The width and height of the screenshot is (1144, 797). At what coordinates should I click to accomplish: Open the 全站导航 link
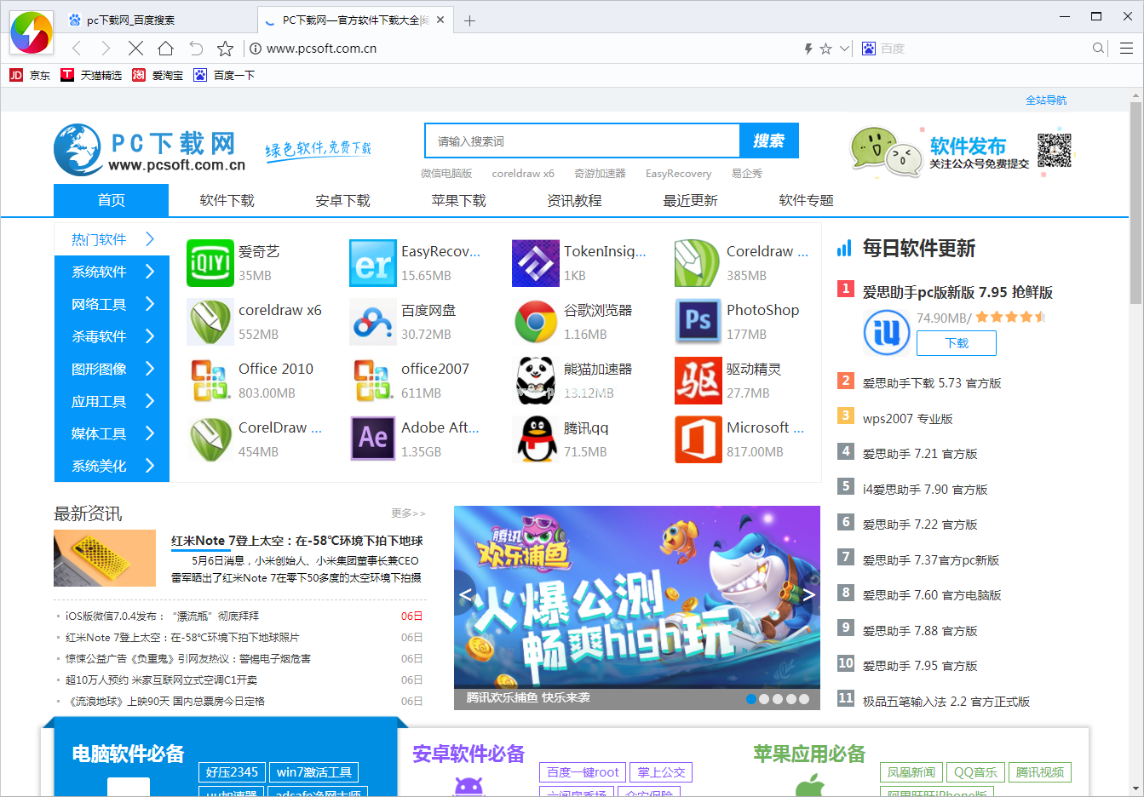(x=1046, y=100)
